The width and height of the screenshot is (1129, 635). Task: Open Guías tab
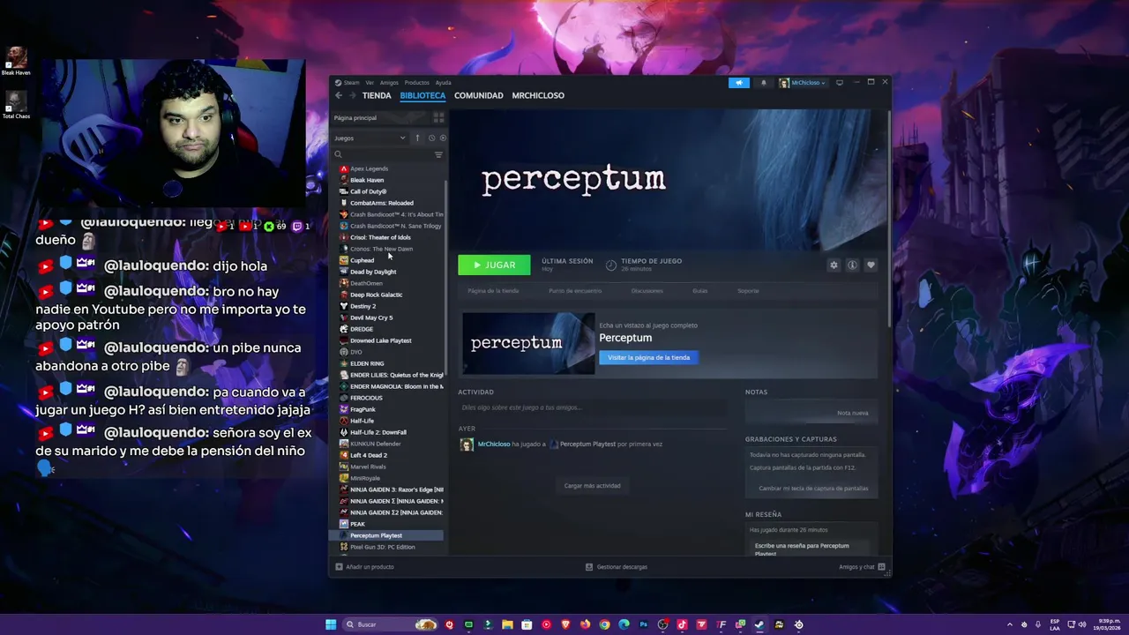pos(699,290)
